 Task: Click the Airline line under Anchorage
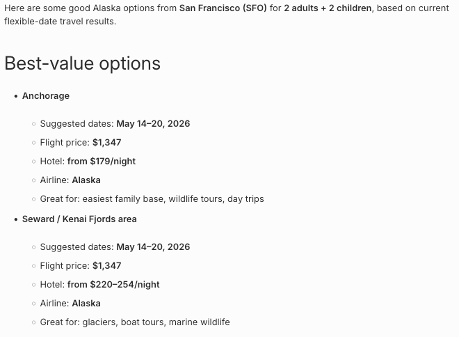(70, 180)
